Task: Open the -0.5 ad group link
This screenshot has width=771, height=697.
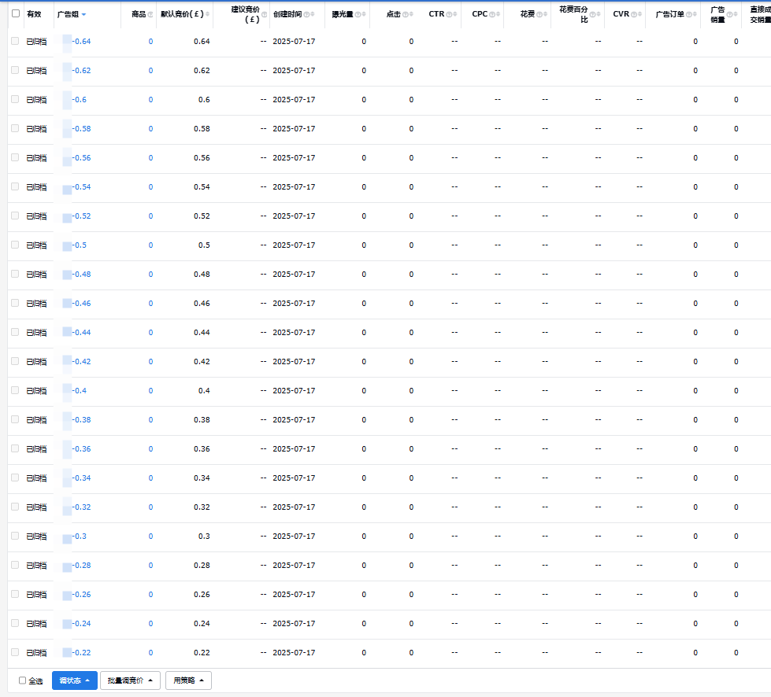Action: 80,245
